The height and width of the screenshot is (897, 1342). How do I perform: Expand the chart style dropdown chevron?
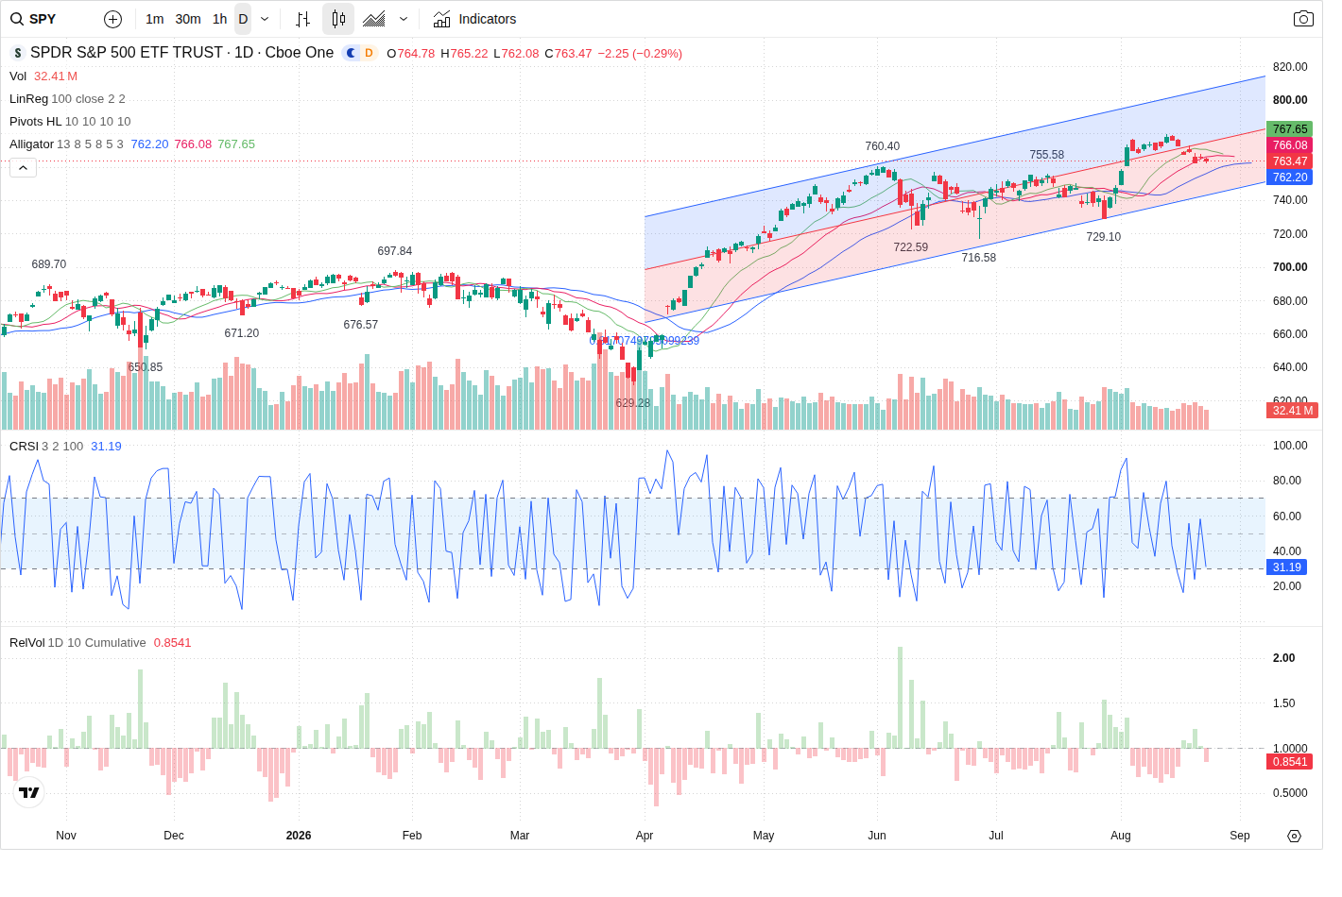[404, 19]
